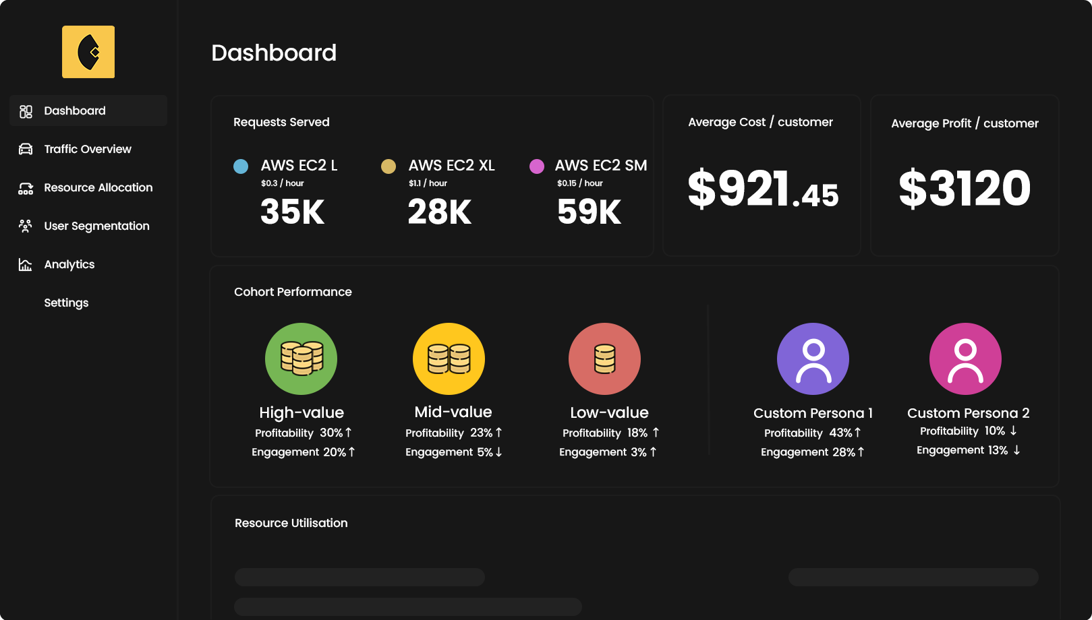This screenshot has width=1092, height=620.
Task: Click the Dashboard grid icon in sidebar
Action: [26, 111]
